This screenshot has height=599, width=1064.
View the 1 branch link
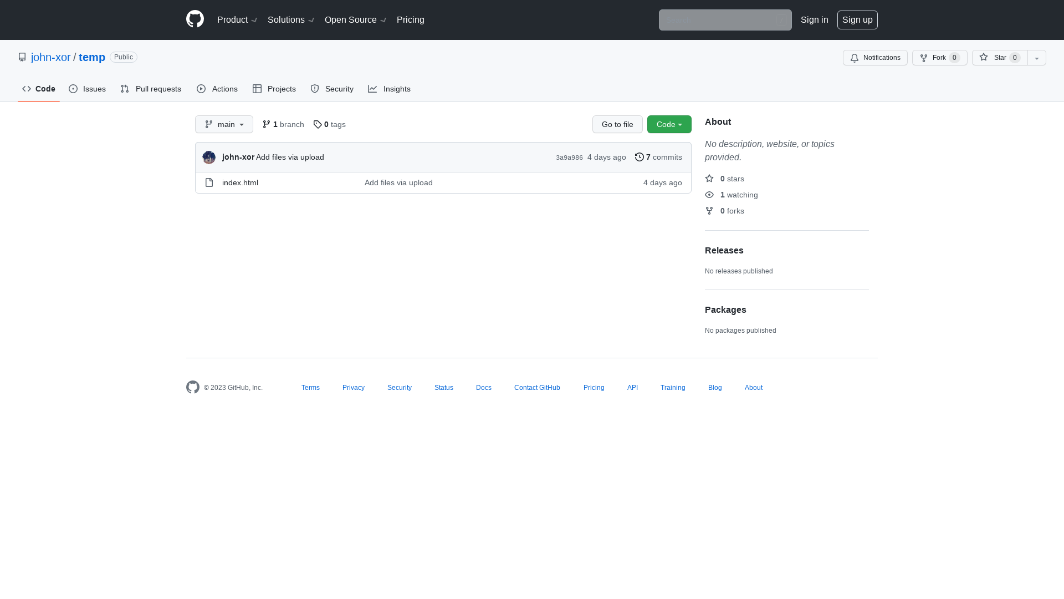click(x=283, y=124)
